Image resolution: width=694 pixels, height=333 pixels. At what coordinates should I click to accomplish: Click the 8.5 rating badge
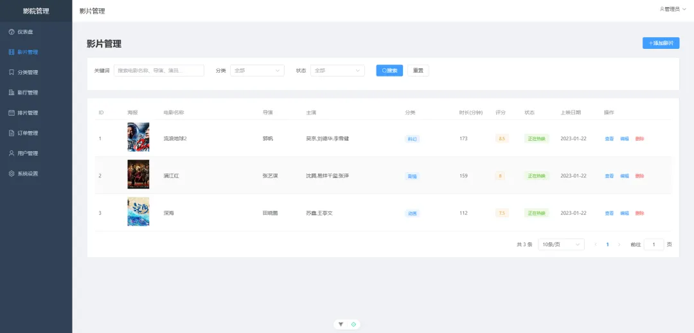point(502,139)
